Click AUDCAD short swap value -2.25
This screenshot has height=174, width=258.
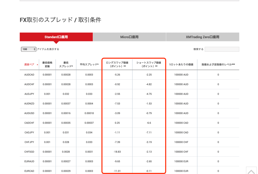pyautogui.click(x=149, y=75)
